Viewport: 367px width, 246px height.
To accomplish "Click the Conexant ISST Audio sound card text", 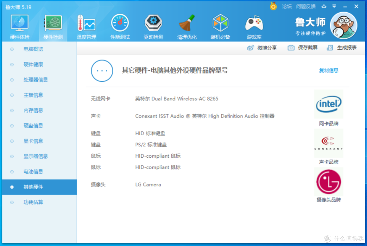I will [x=205, y=116].
